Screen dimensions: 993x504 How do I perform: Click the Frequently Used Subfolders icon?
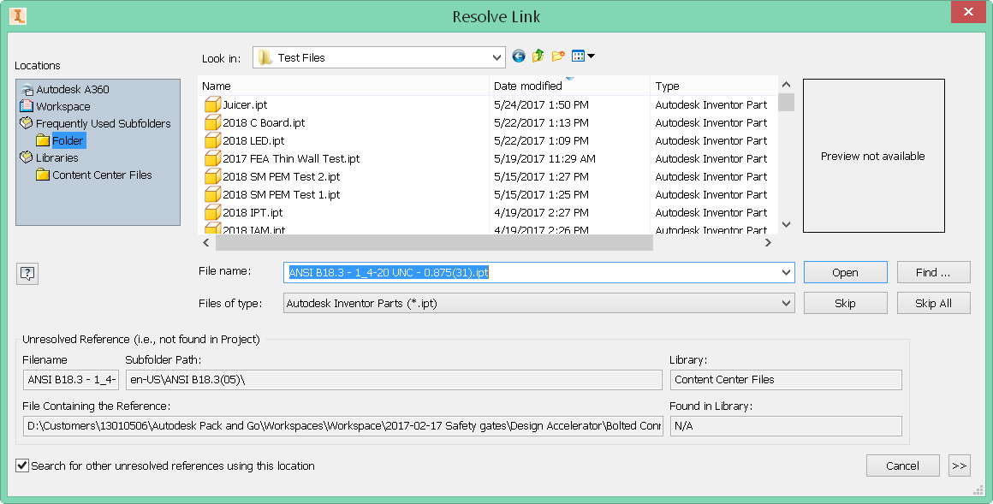[27, 123]
